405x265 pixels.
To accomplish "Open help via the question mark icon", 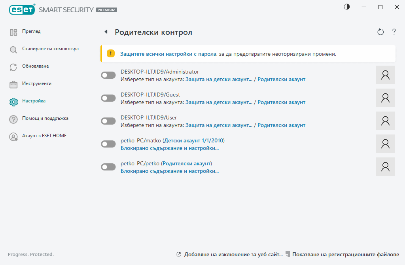I will click(394, 32).
